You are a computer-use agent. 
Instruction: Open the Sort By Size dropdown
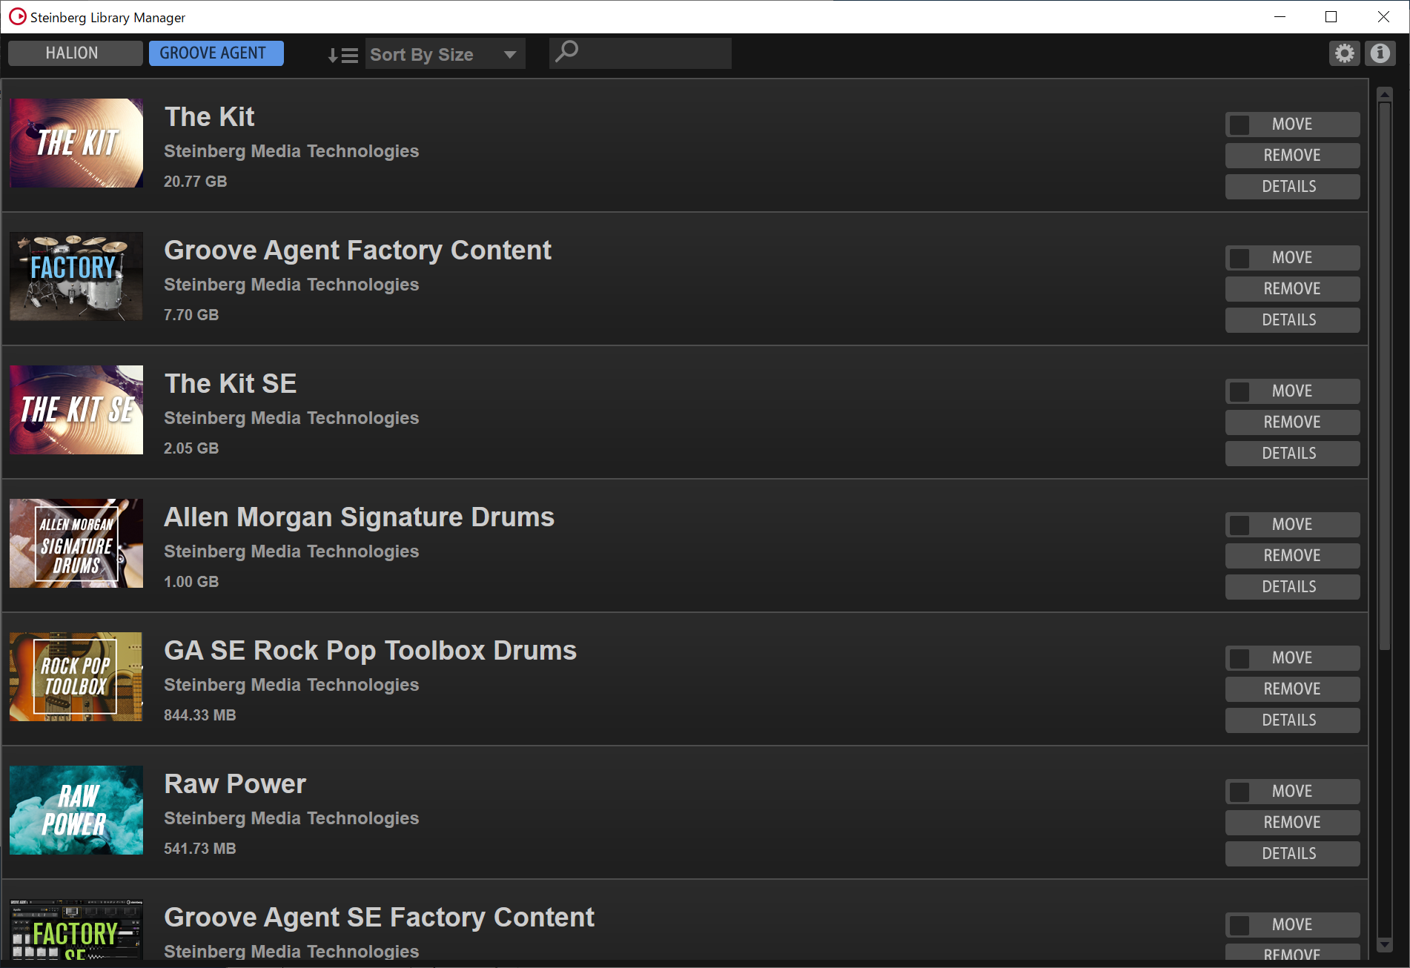445,54
